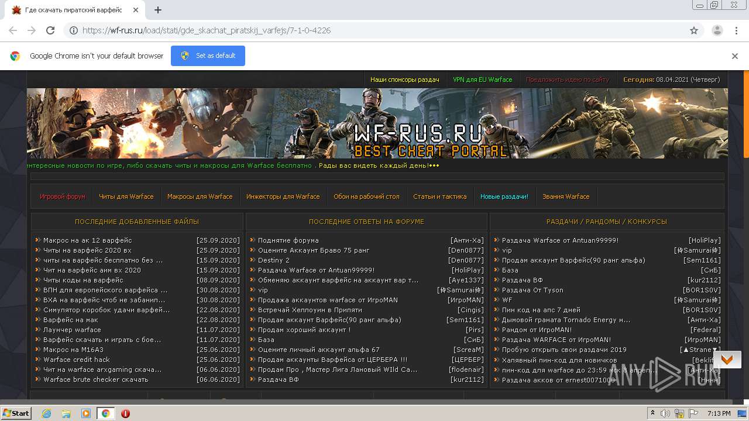Open forum topic Оцените Аккаунт Браво 75 ранг
Screen dimensions: 749x421
click(x=314, y=250)
